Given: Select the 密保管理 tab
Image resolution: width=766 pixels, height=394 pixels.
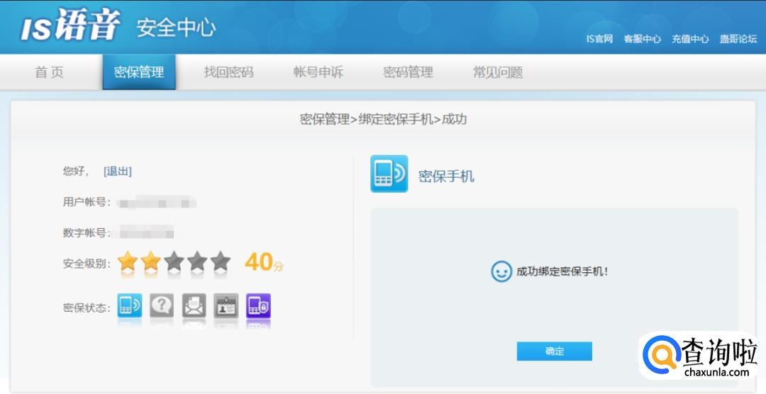Looking at the screenshot, I should [x=139, y=72].
